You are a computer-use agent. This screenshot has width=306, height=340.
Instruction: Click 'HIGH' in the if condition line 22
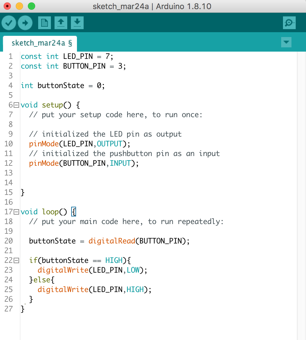pyautogui.click(x=114, y=260)
